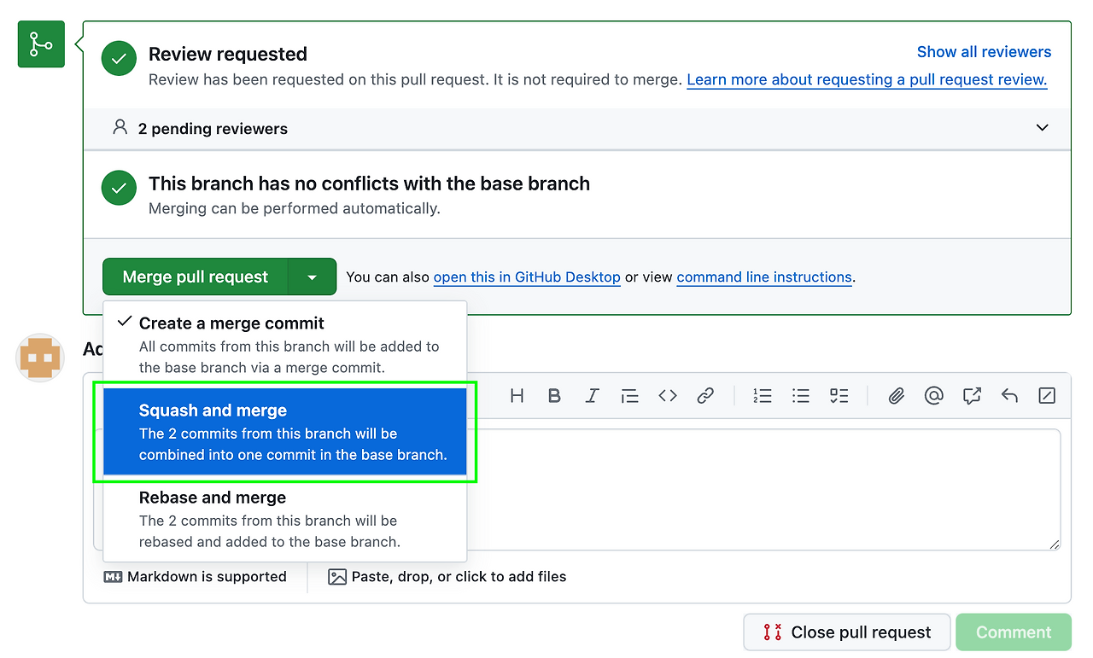Open Show all reviewers link
Viewport: 1093px width, 658px height.
(984, 52)
